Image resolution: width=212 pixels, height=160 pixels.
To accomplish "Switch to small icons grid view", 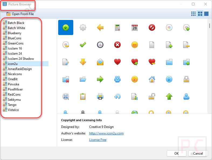I will pos(193,14).
